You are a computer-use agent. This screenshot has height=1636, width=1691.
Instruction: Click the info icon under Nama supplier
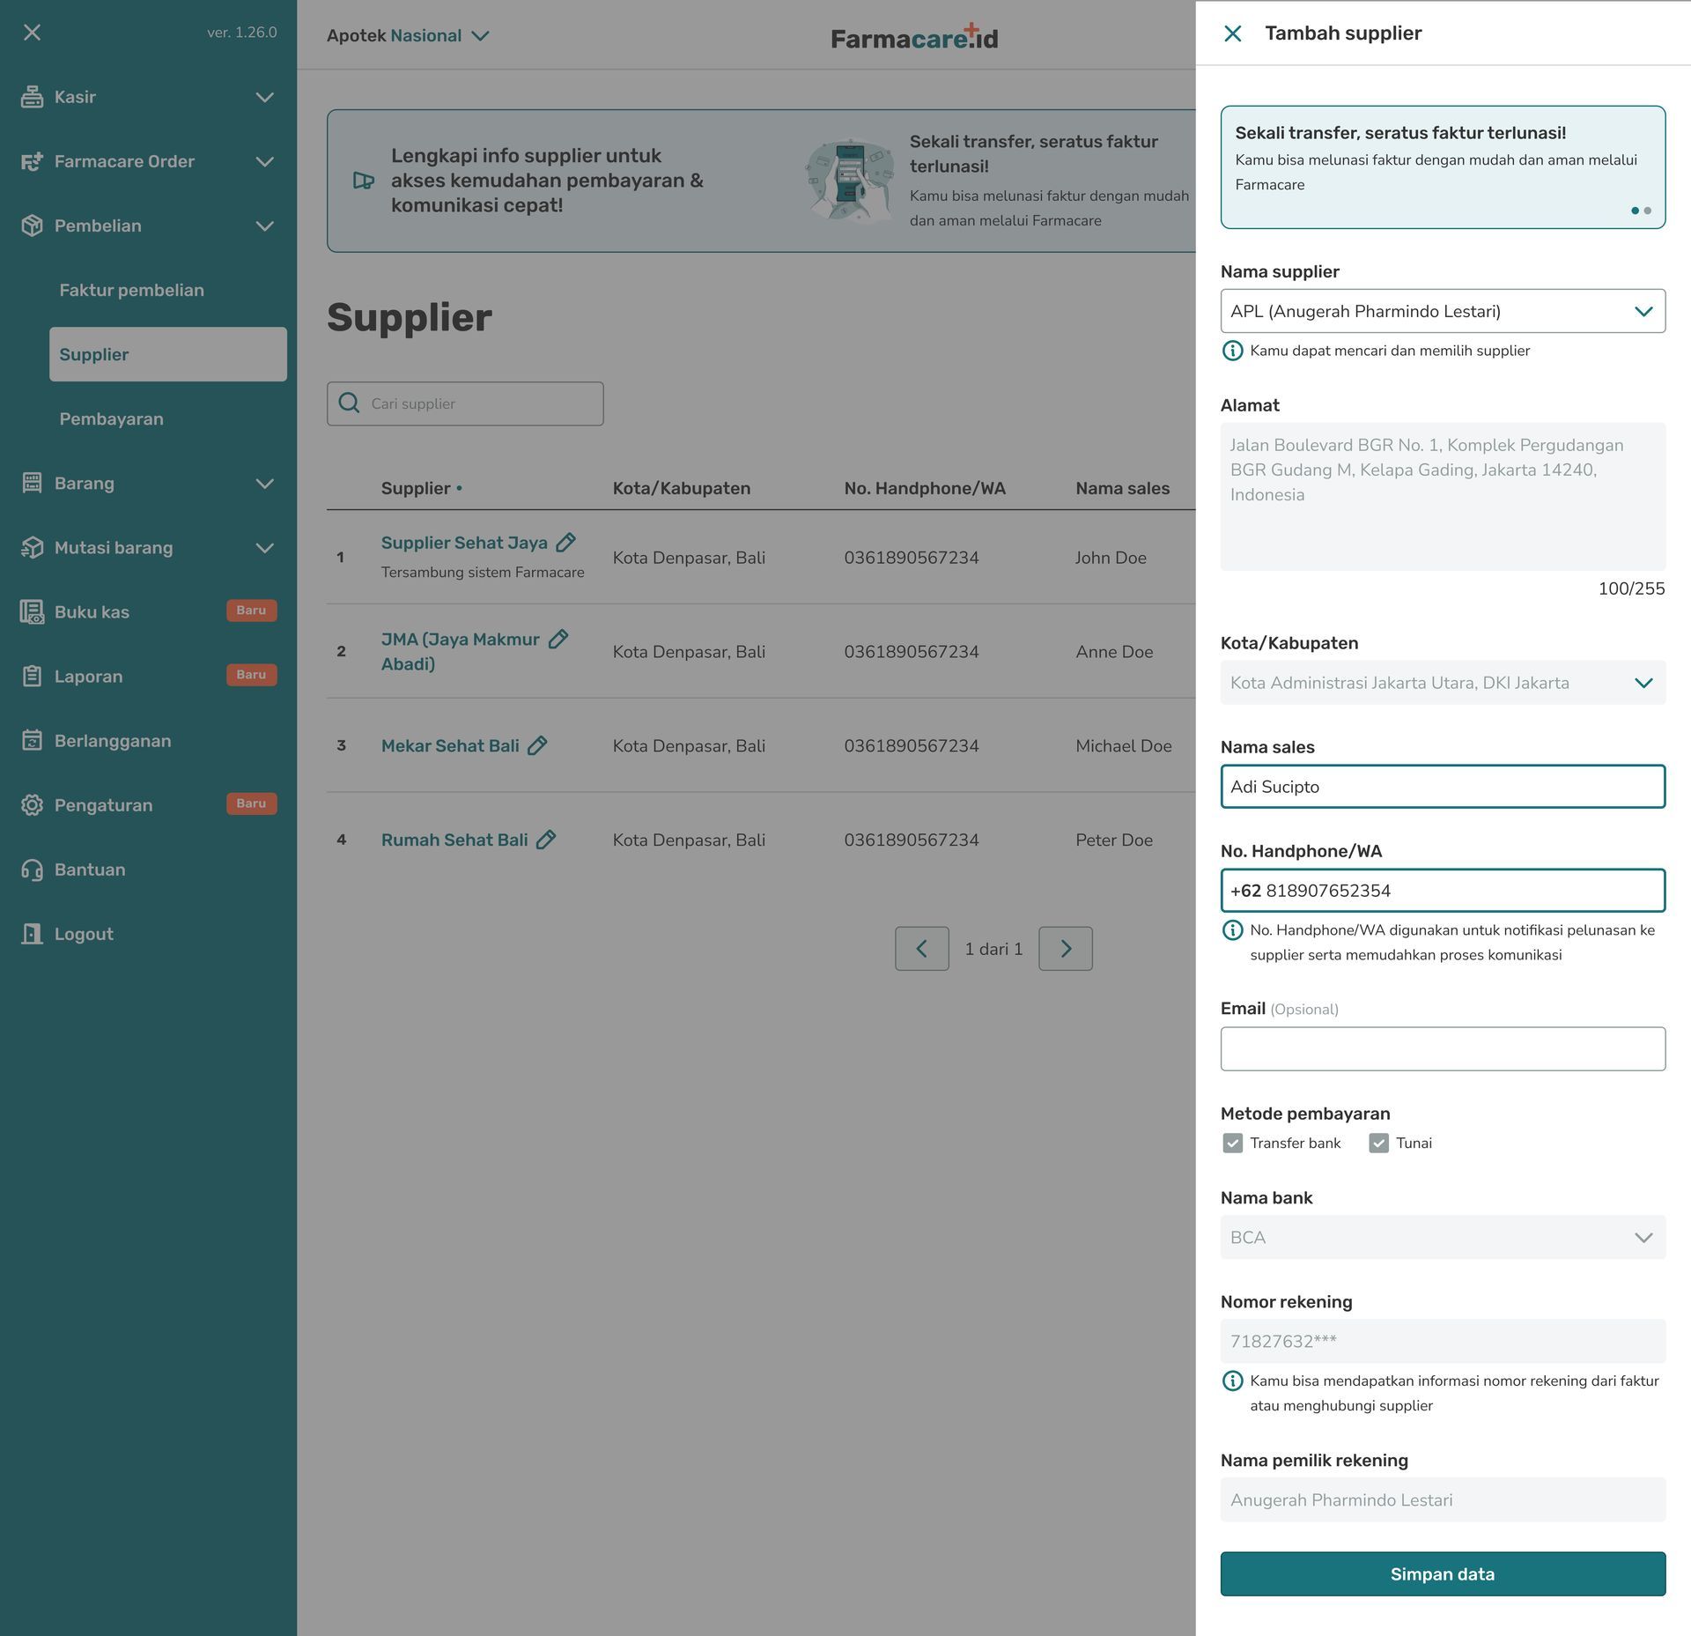point(1232,351)
